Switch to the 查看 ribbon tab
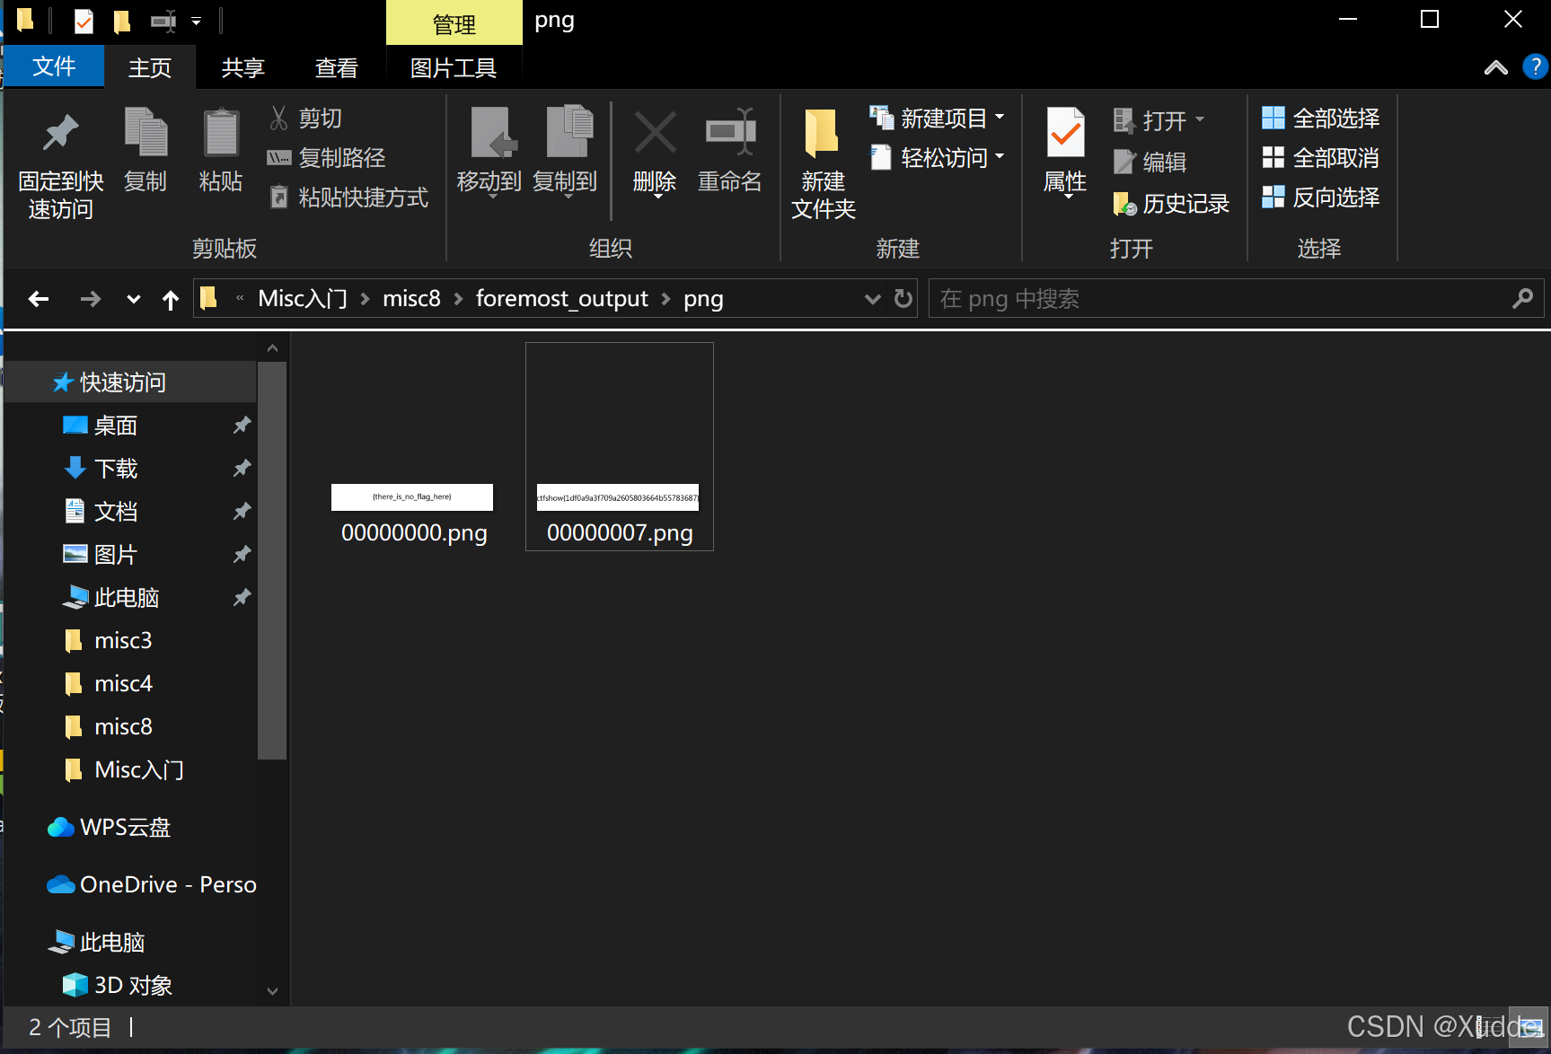The width and height of the screenshot is (1551, 1054). point(337,67)
